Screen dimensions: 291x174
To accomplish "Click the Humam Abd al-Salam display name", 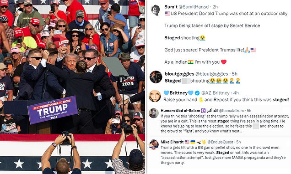I will pyautogui.click(x=180, y=111).
